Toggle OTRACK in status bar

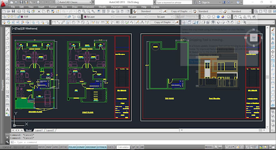click(102, 147)
